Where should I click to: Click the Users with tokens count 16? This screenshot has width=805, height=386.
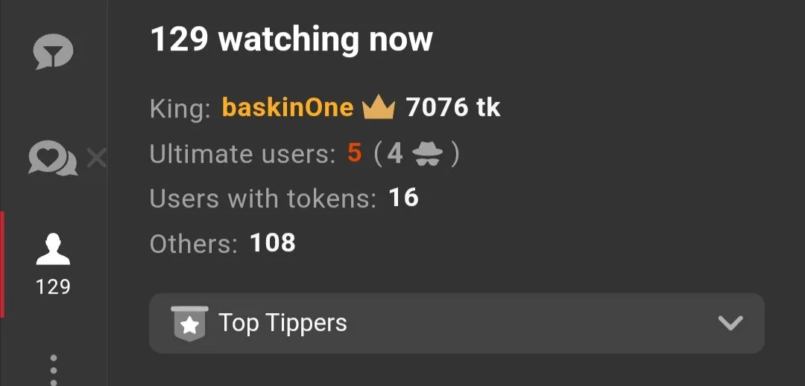(x=403, y=198)
